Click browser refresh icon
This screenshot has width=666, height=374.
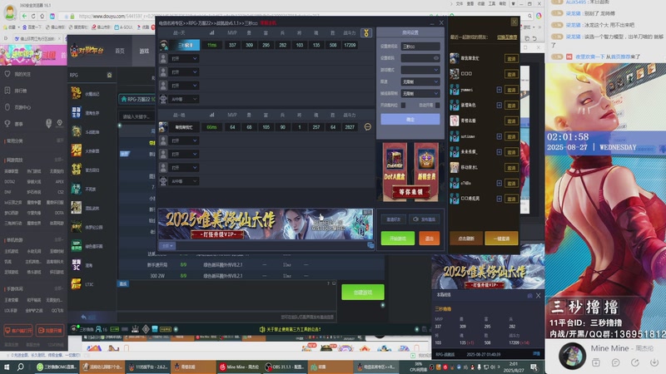click(x=33, y=16)
